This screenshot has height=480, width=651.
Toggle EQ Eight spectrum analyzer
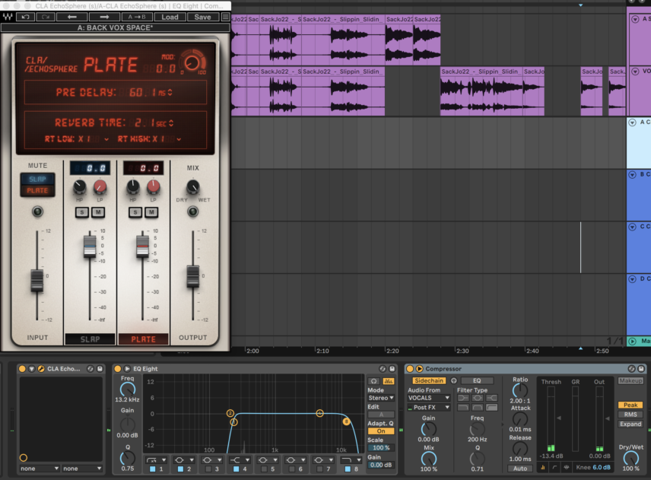click(389, 381)
